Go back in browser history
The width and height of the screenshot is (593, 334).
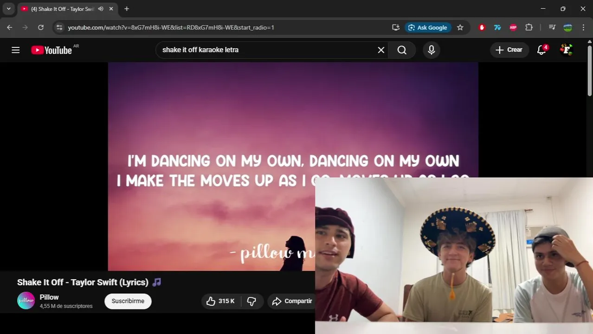(10, 27)
